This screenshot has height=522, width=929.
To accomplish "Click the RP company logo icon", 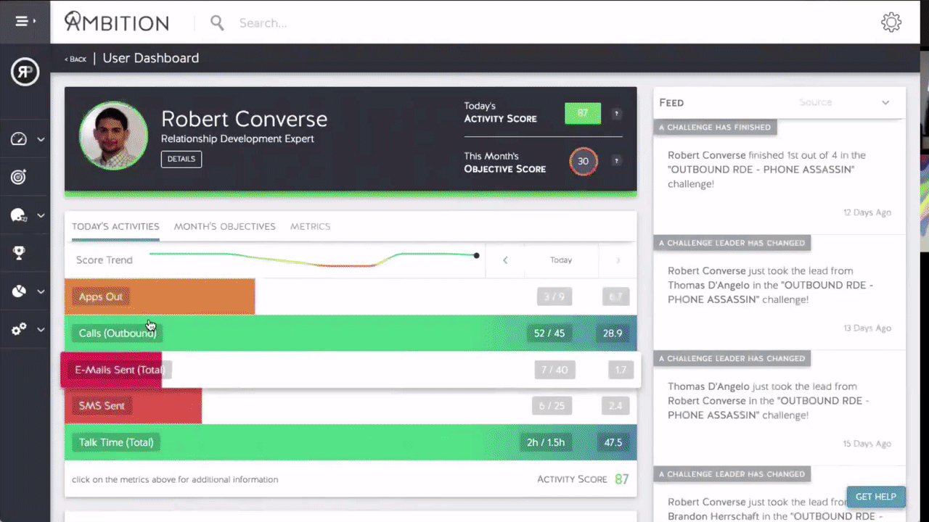I will (25, 72).
